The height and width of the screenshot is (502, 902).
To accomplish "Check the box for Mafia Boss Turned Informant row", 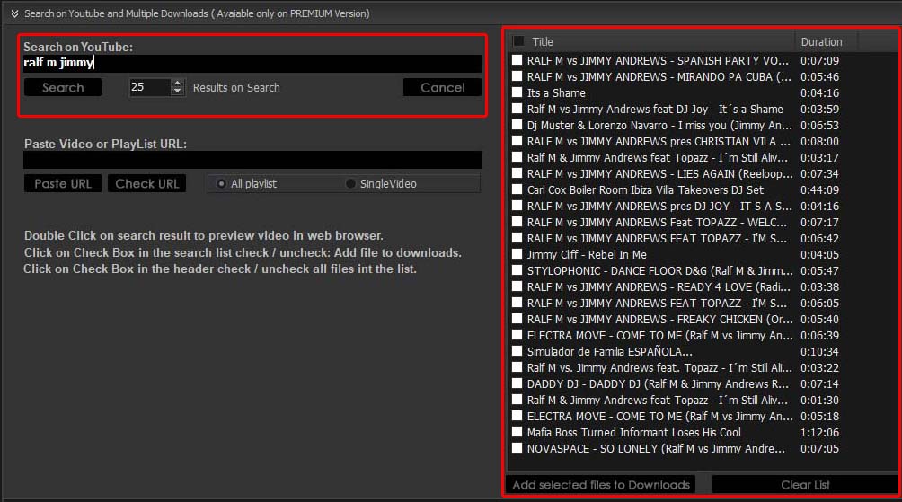I will pyautogui.click(x=517, y=431).
